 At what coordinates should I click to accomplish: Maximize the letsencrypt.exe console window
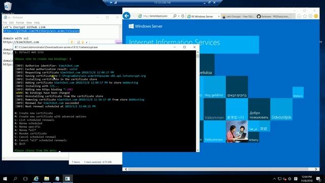coord(184,47)
